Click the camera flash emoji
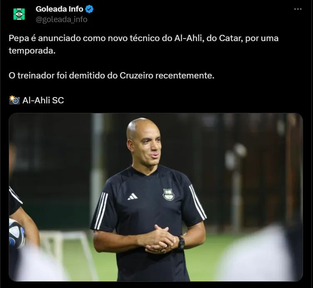 (15, 100)
